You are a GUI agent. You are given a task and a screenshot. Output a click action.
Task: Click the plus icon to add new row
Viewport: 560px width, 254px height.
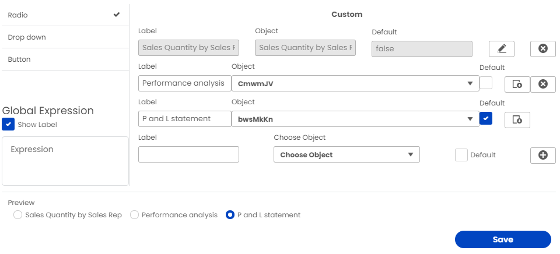pyautogui.click(x=542, y=155)
